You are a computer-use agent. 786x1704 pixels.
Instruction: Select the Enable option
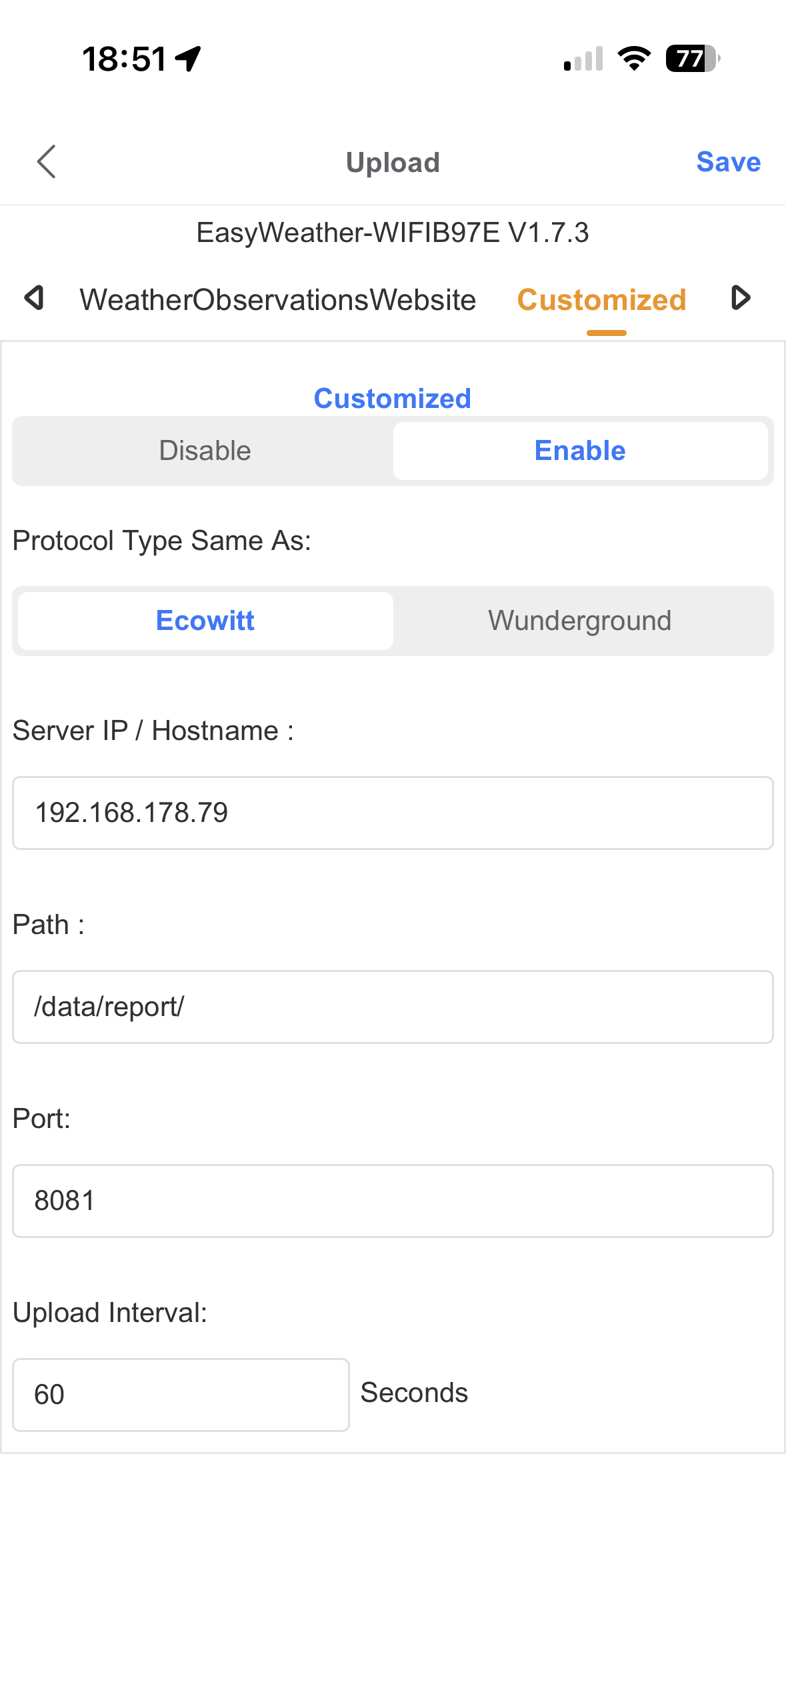(x=580, y=451)
